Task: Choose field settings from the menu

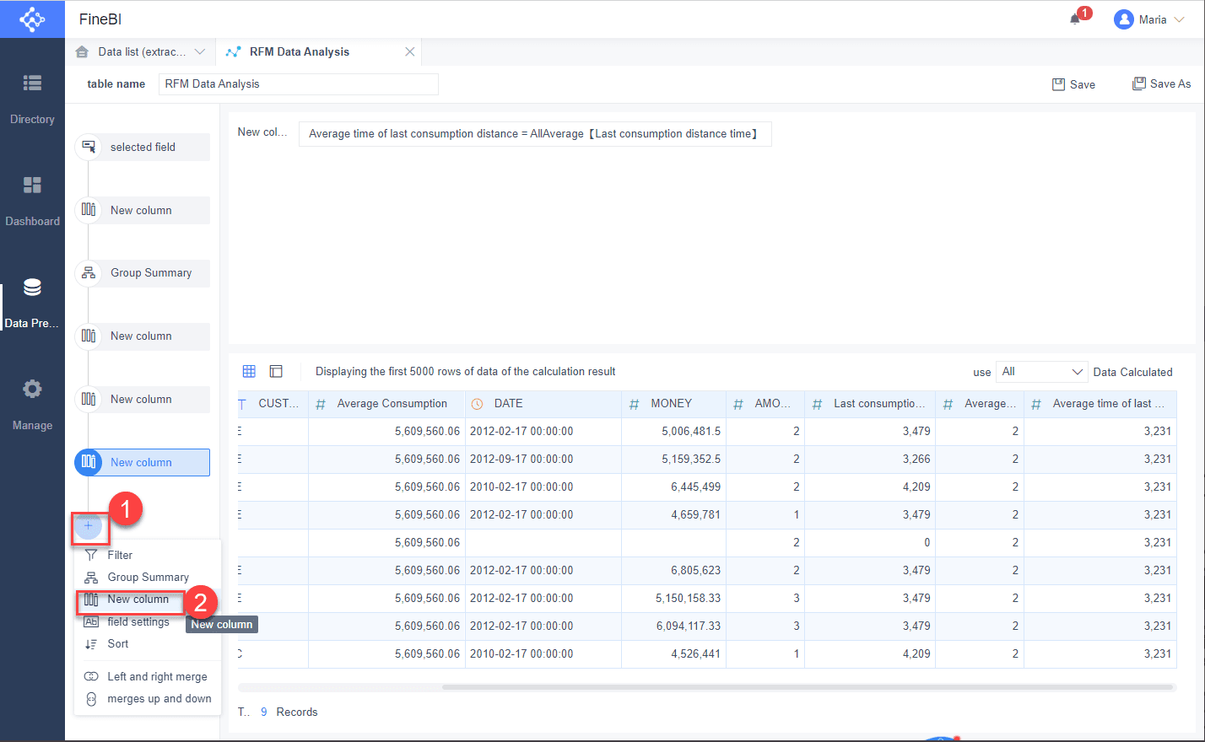Action: pos(147,621)
